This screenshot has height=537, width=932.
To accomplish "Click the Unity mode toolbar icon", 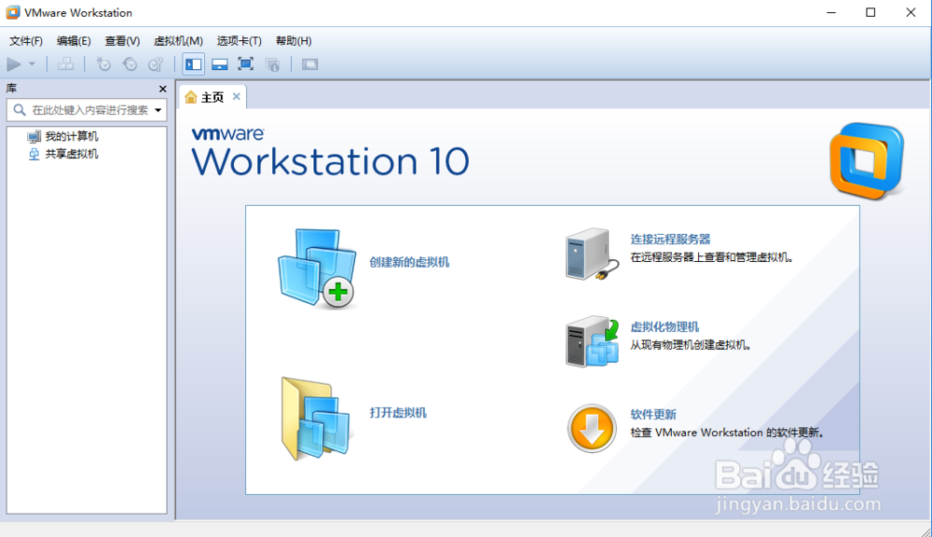I will point(272,63).
